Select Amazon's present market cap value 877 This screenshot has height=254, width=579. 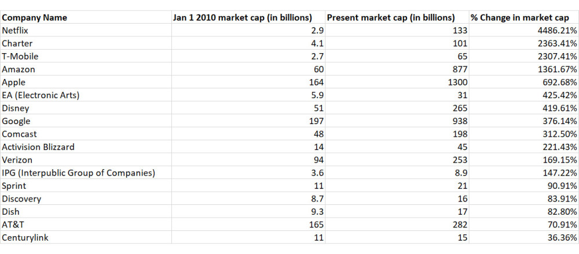tap(397, 69)
